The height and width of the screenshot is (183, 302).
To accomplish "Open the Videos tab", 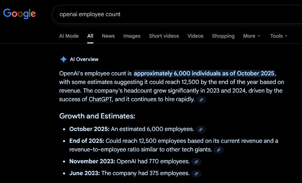I will [195, 36].
